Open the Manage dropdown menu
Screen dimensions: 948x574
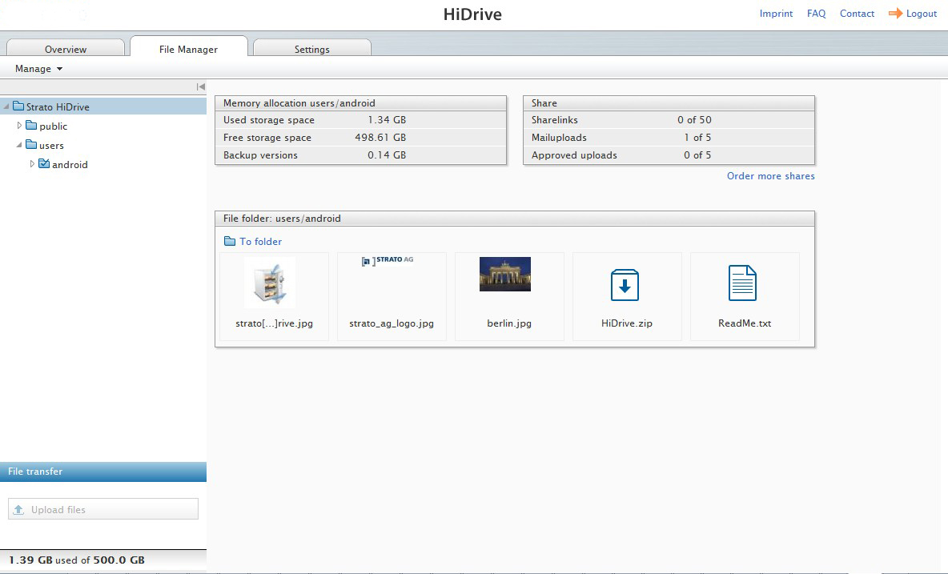click(x=38, y=68)
